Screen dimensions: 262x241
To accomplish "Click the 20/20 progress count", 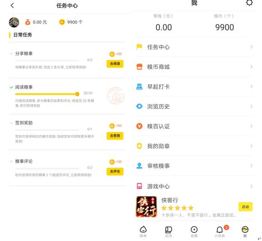I will tap(88, 93).
